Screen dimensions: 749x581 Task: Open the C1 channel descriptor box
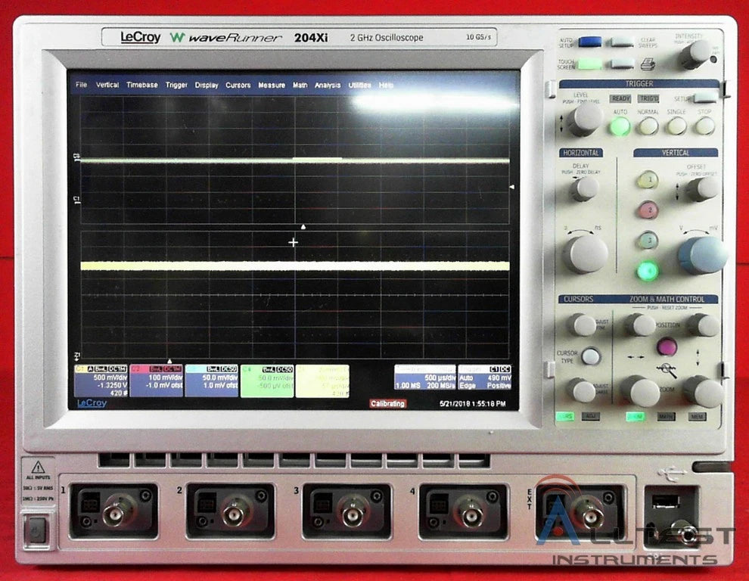[101, 380]
